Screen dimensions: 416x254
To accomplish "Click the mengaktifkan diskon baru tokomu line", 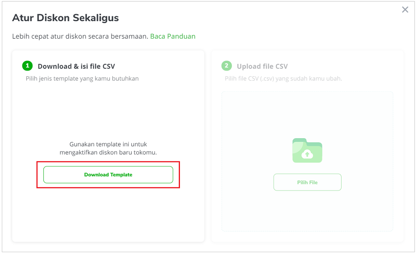I will coord(108,152).
